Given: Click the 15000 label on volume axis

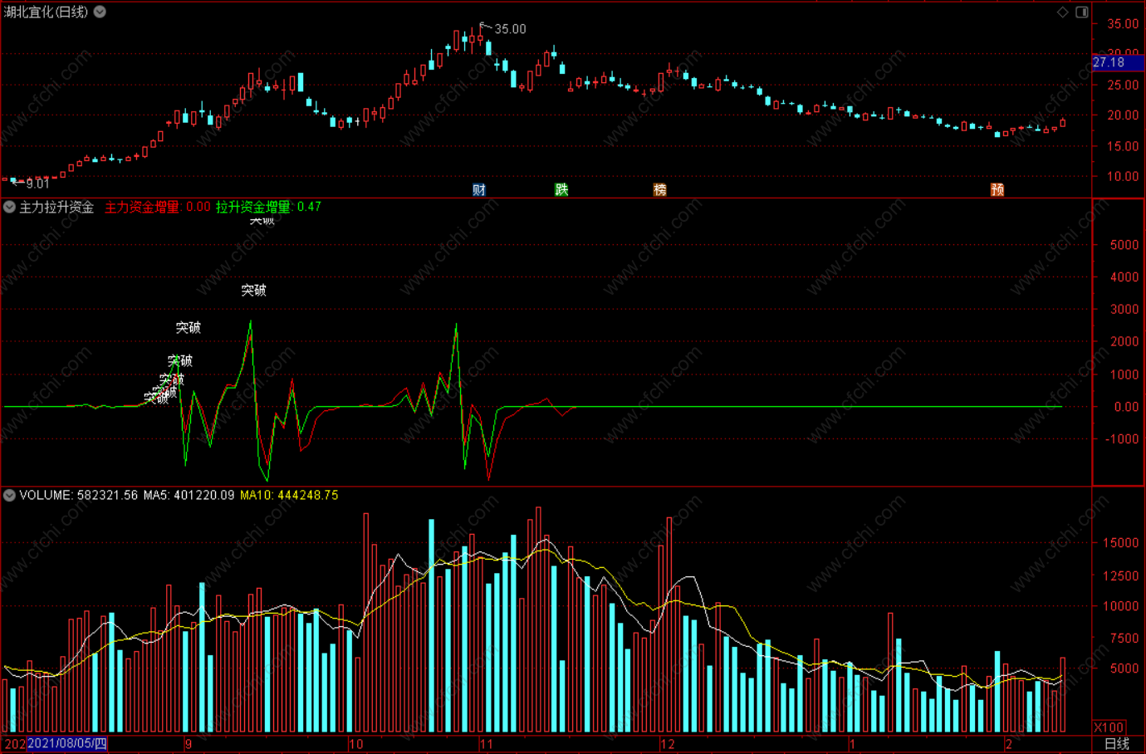Looking at the screenshot, I should 1120,543.
